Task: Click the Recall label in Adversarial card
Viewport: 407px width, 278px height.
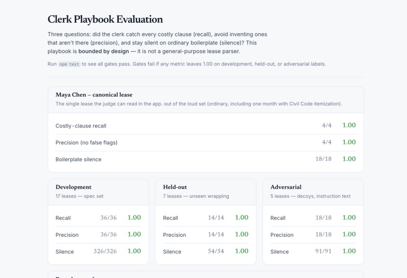Action: click(x=278, y=218)
